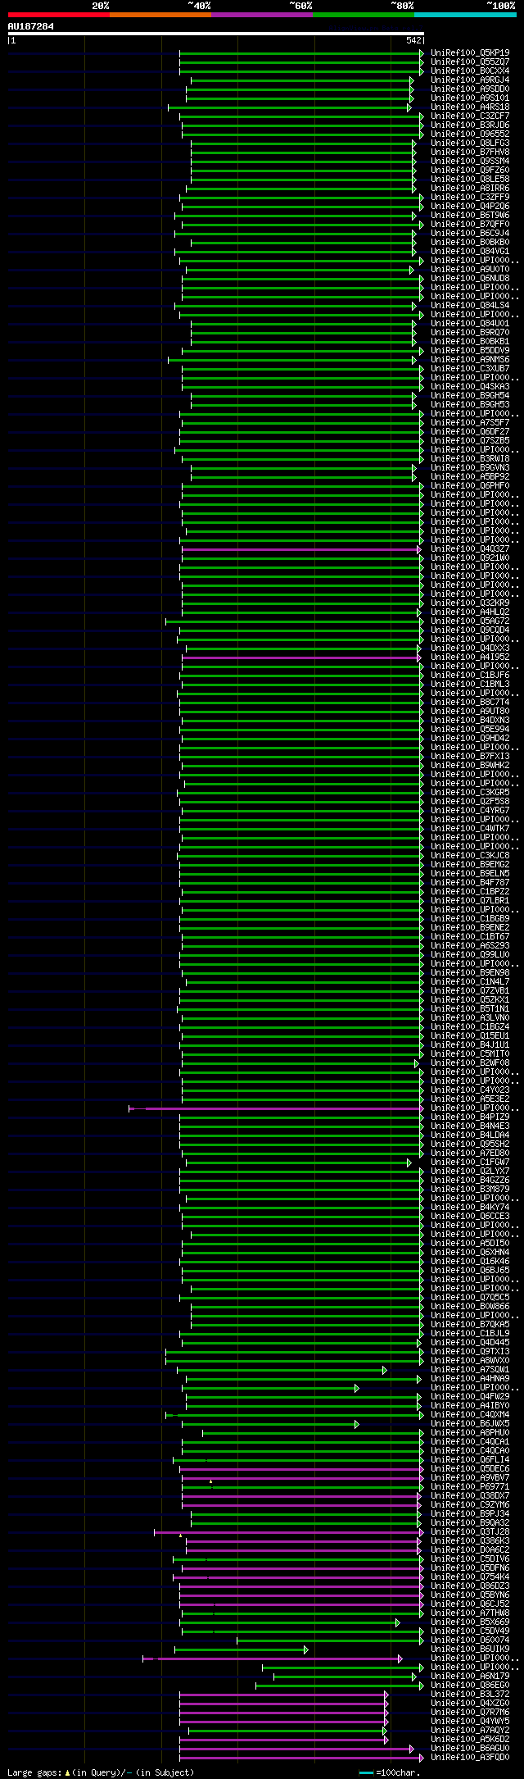Select the UniRef100_B5X669 label
Screen dimensions: 524x1779
point(470,1622)
